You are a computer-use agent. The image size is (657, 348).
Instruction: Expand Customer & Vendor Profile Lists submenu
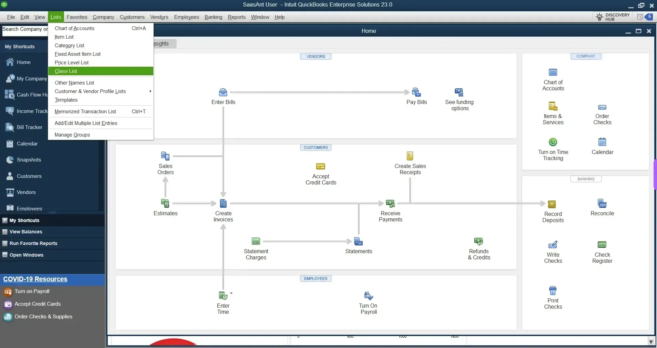tap(101, 91)
